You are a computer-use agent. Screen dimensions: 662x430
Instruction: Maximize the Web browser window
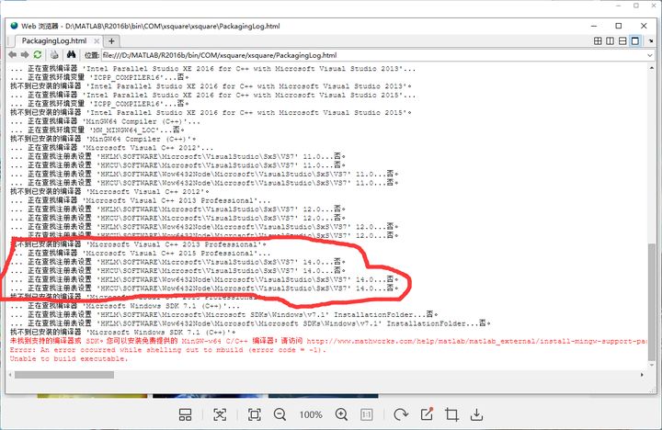coord(619,26)
